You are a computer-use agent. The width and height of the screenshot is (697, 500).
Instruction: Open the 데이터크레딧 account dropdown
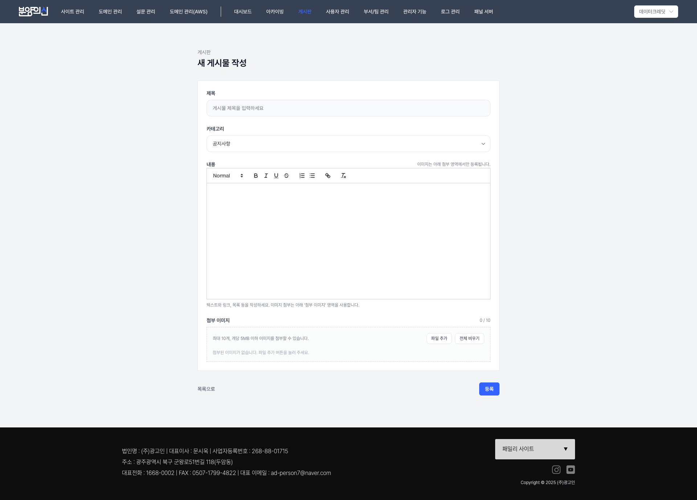coord(656,12)
